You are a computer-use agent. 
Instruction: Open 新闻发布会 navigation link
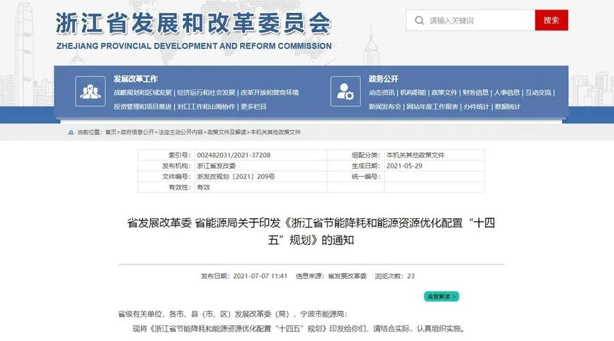pyautogui.click(x=385, y=106)
